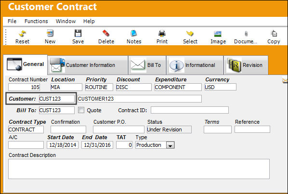Click the Contract Type field containing CONTRACT
Viewport: 288px width, 194px height.
pyautogui.click(x=26, y=129)
